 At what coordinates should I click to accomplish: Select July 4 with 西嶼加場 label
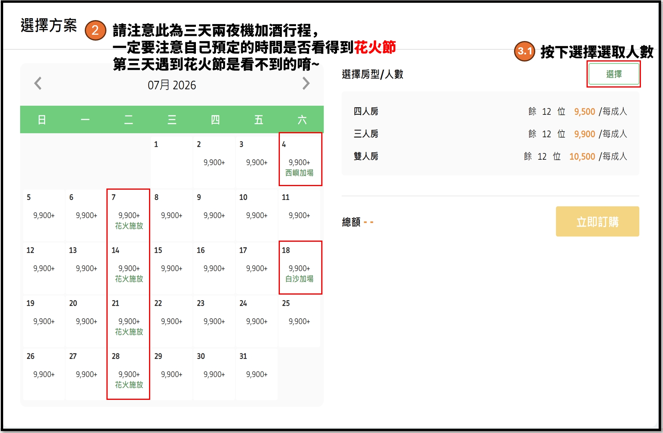[300, 159]
